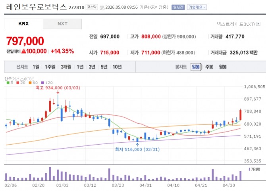Image resolution: width=266 pixels, height=191 pixels.
Task: Click the 한국거래소(KRX) chart label
Action: pos(19,79)
